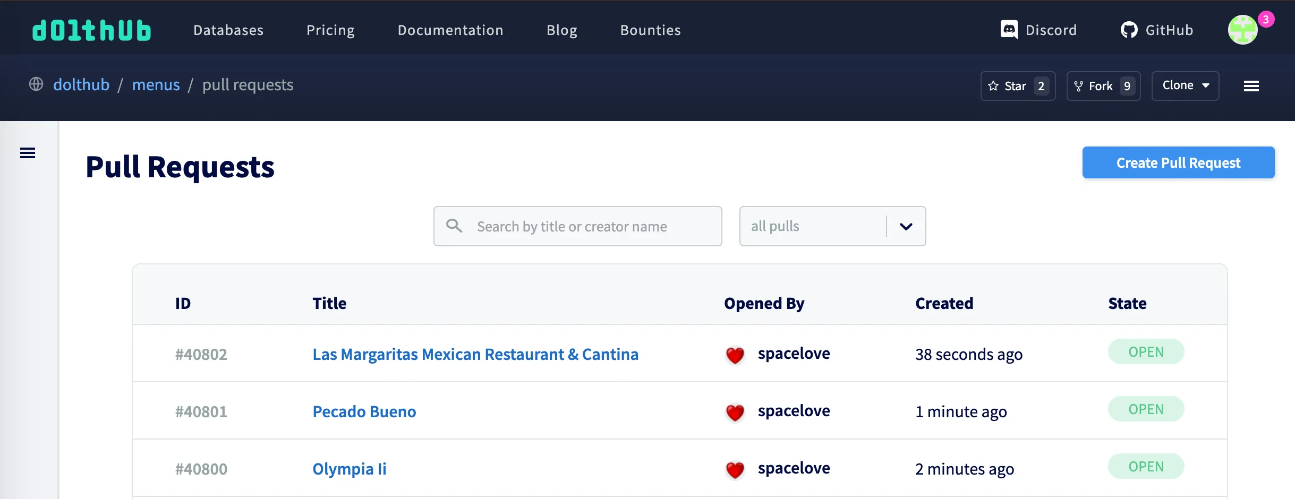The width and height of the screenshot is (1295, 499).
Task: Click the search magnifier icon
Action: click(454, 226)
